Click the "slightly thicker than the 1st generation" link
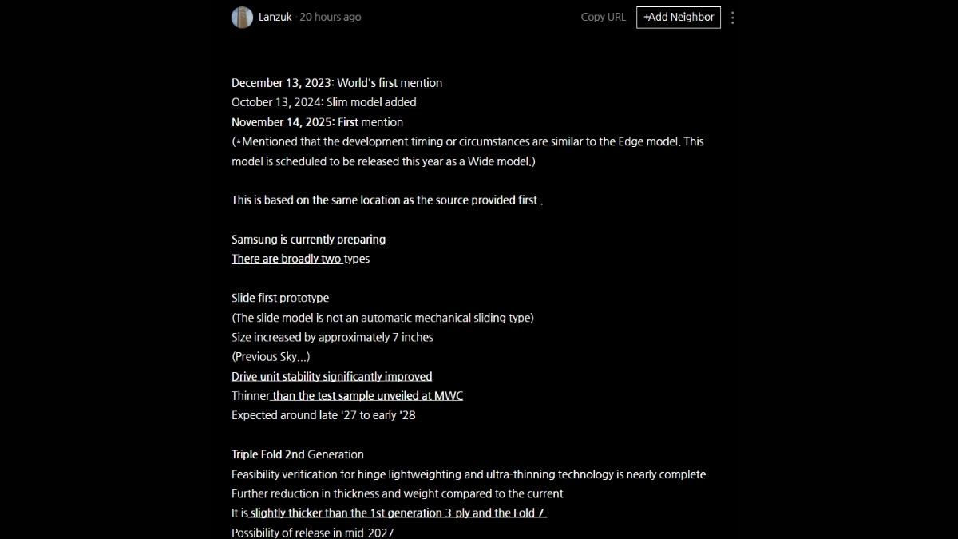Image resolution: width=958 pixels, height=539 pixels. point(398,513)
